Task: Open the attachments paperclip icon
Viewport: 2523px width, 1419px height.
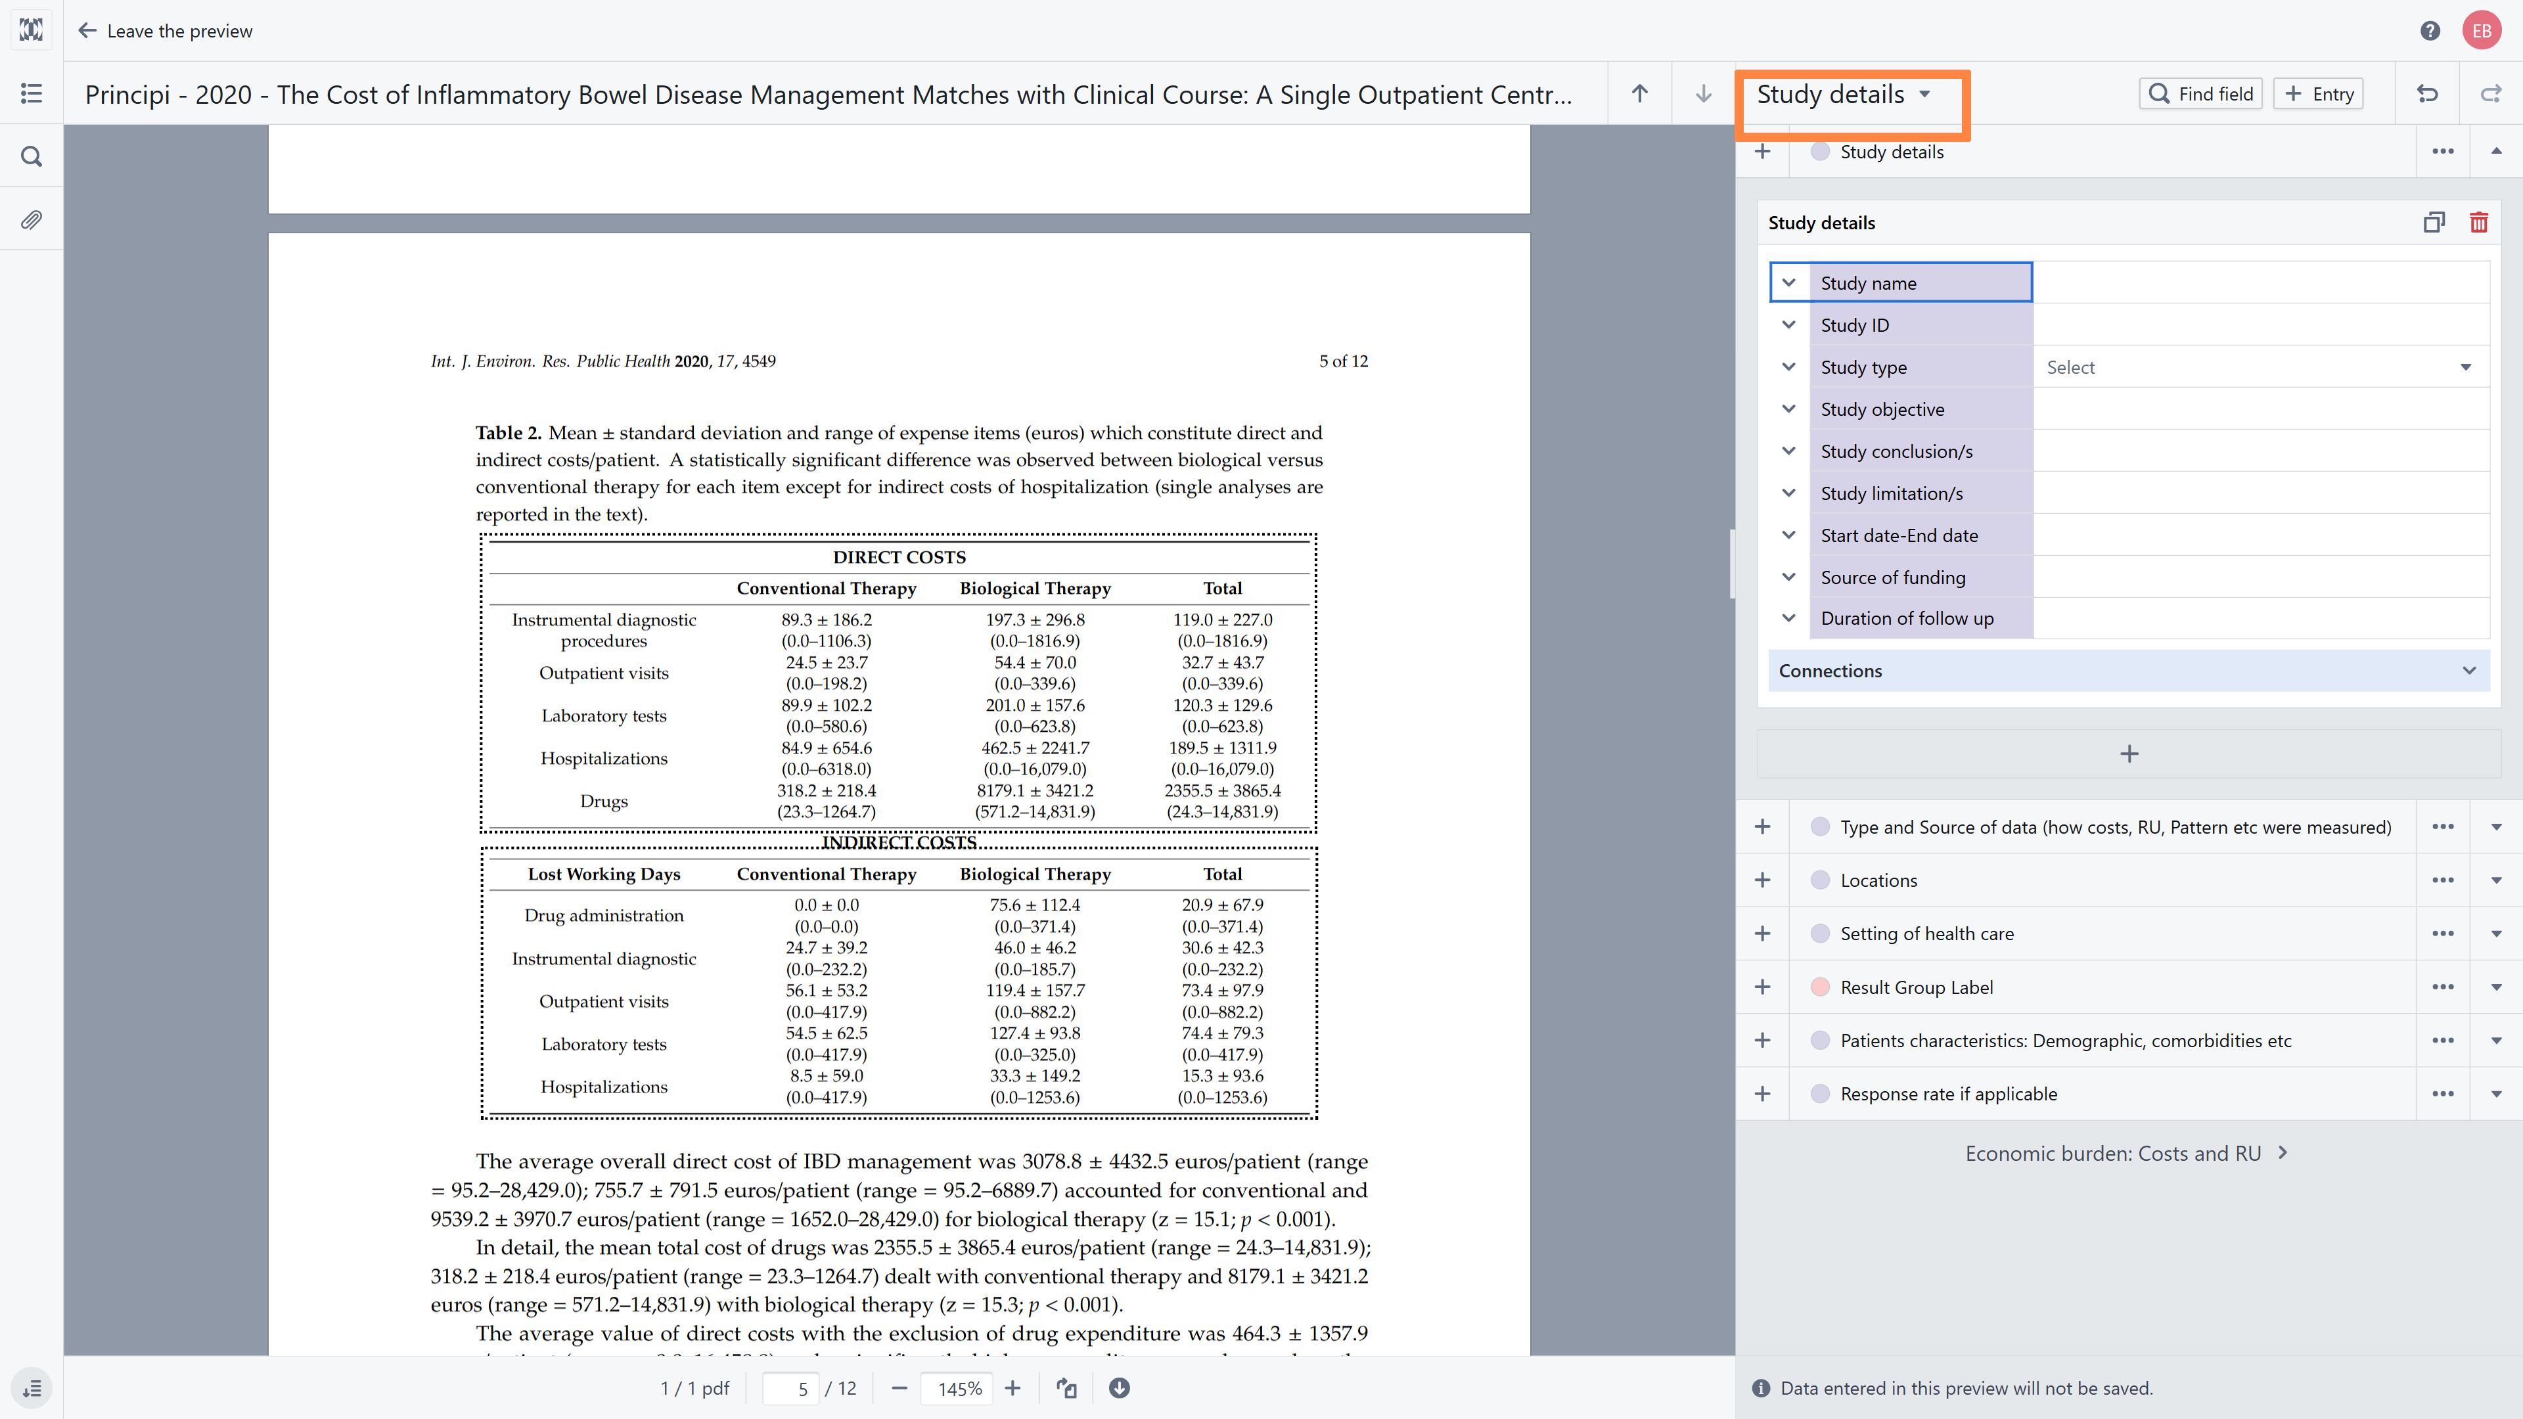Action: coord(32,220)
